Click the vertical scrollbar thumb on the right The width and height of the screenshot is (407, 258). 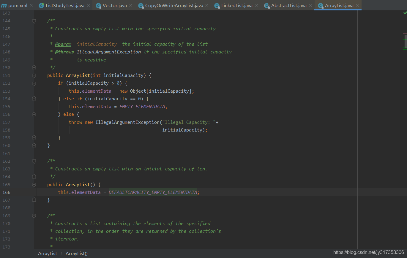[405, 42]
